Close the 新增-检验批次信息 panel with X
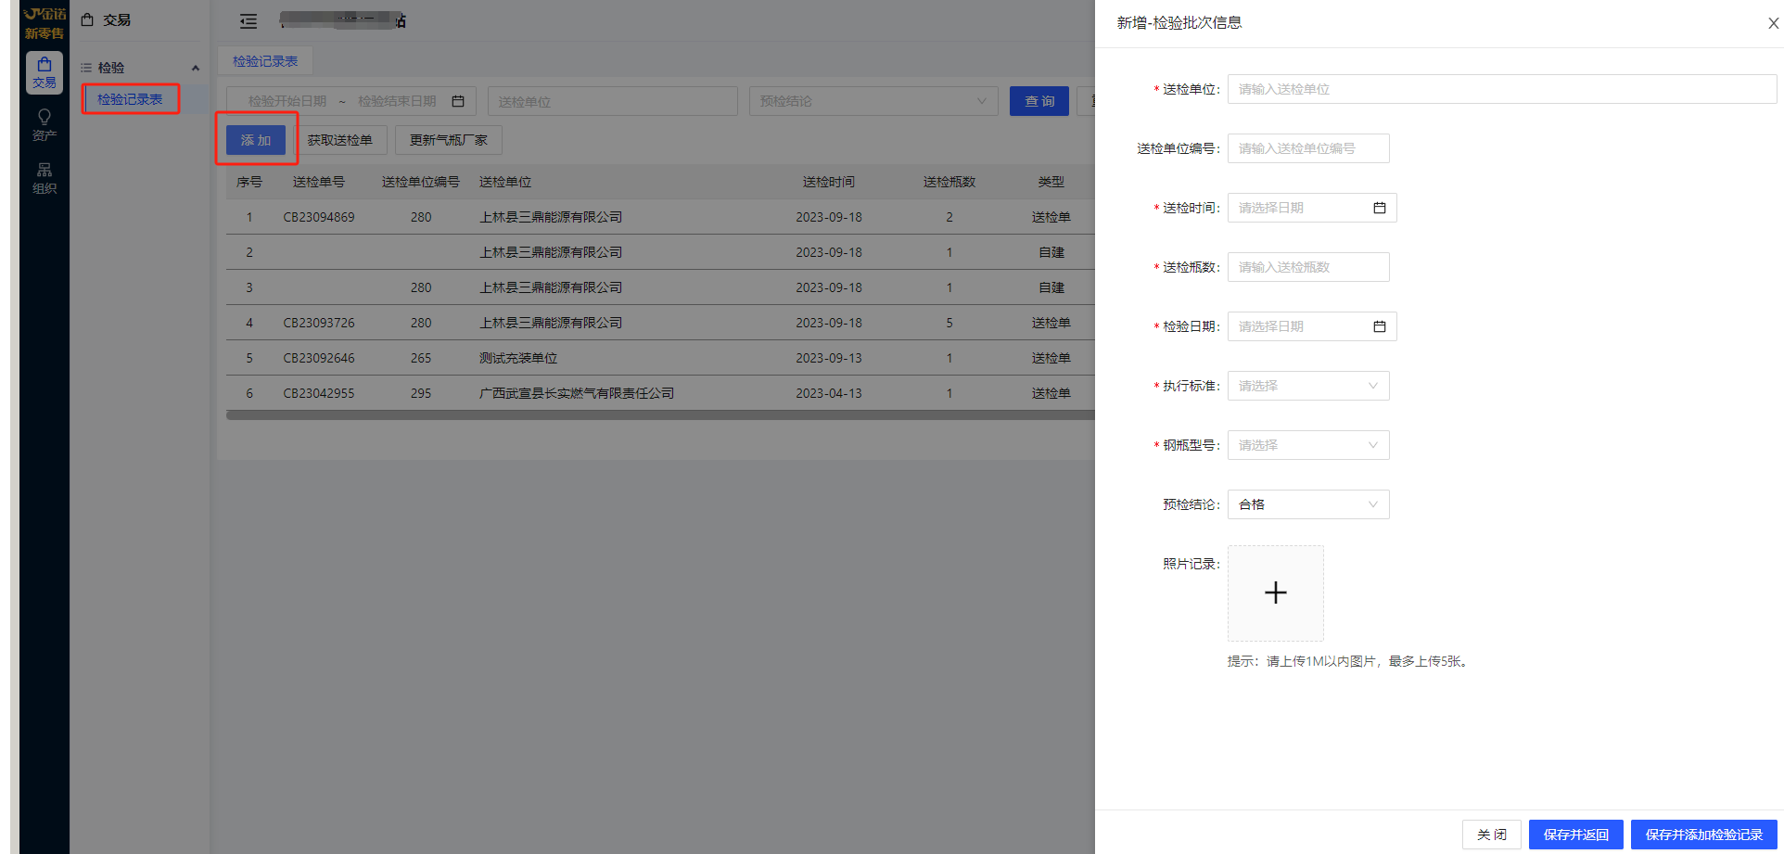 1773,23
